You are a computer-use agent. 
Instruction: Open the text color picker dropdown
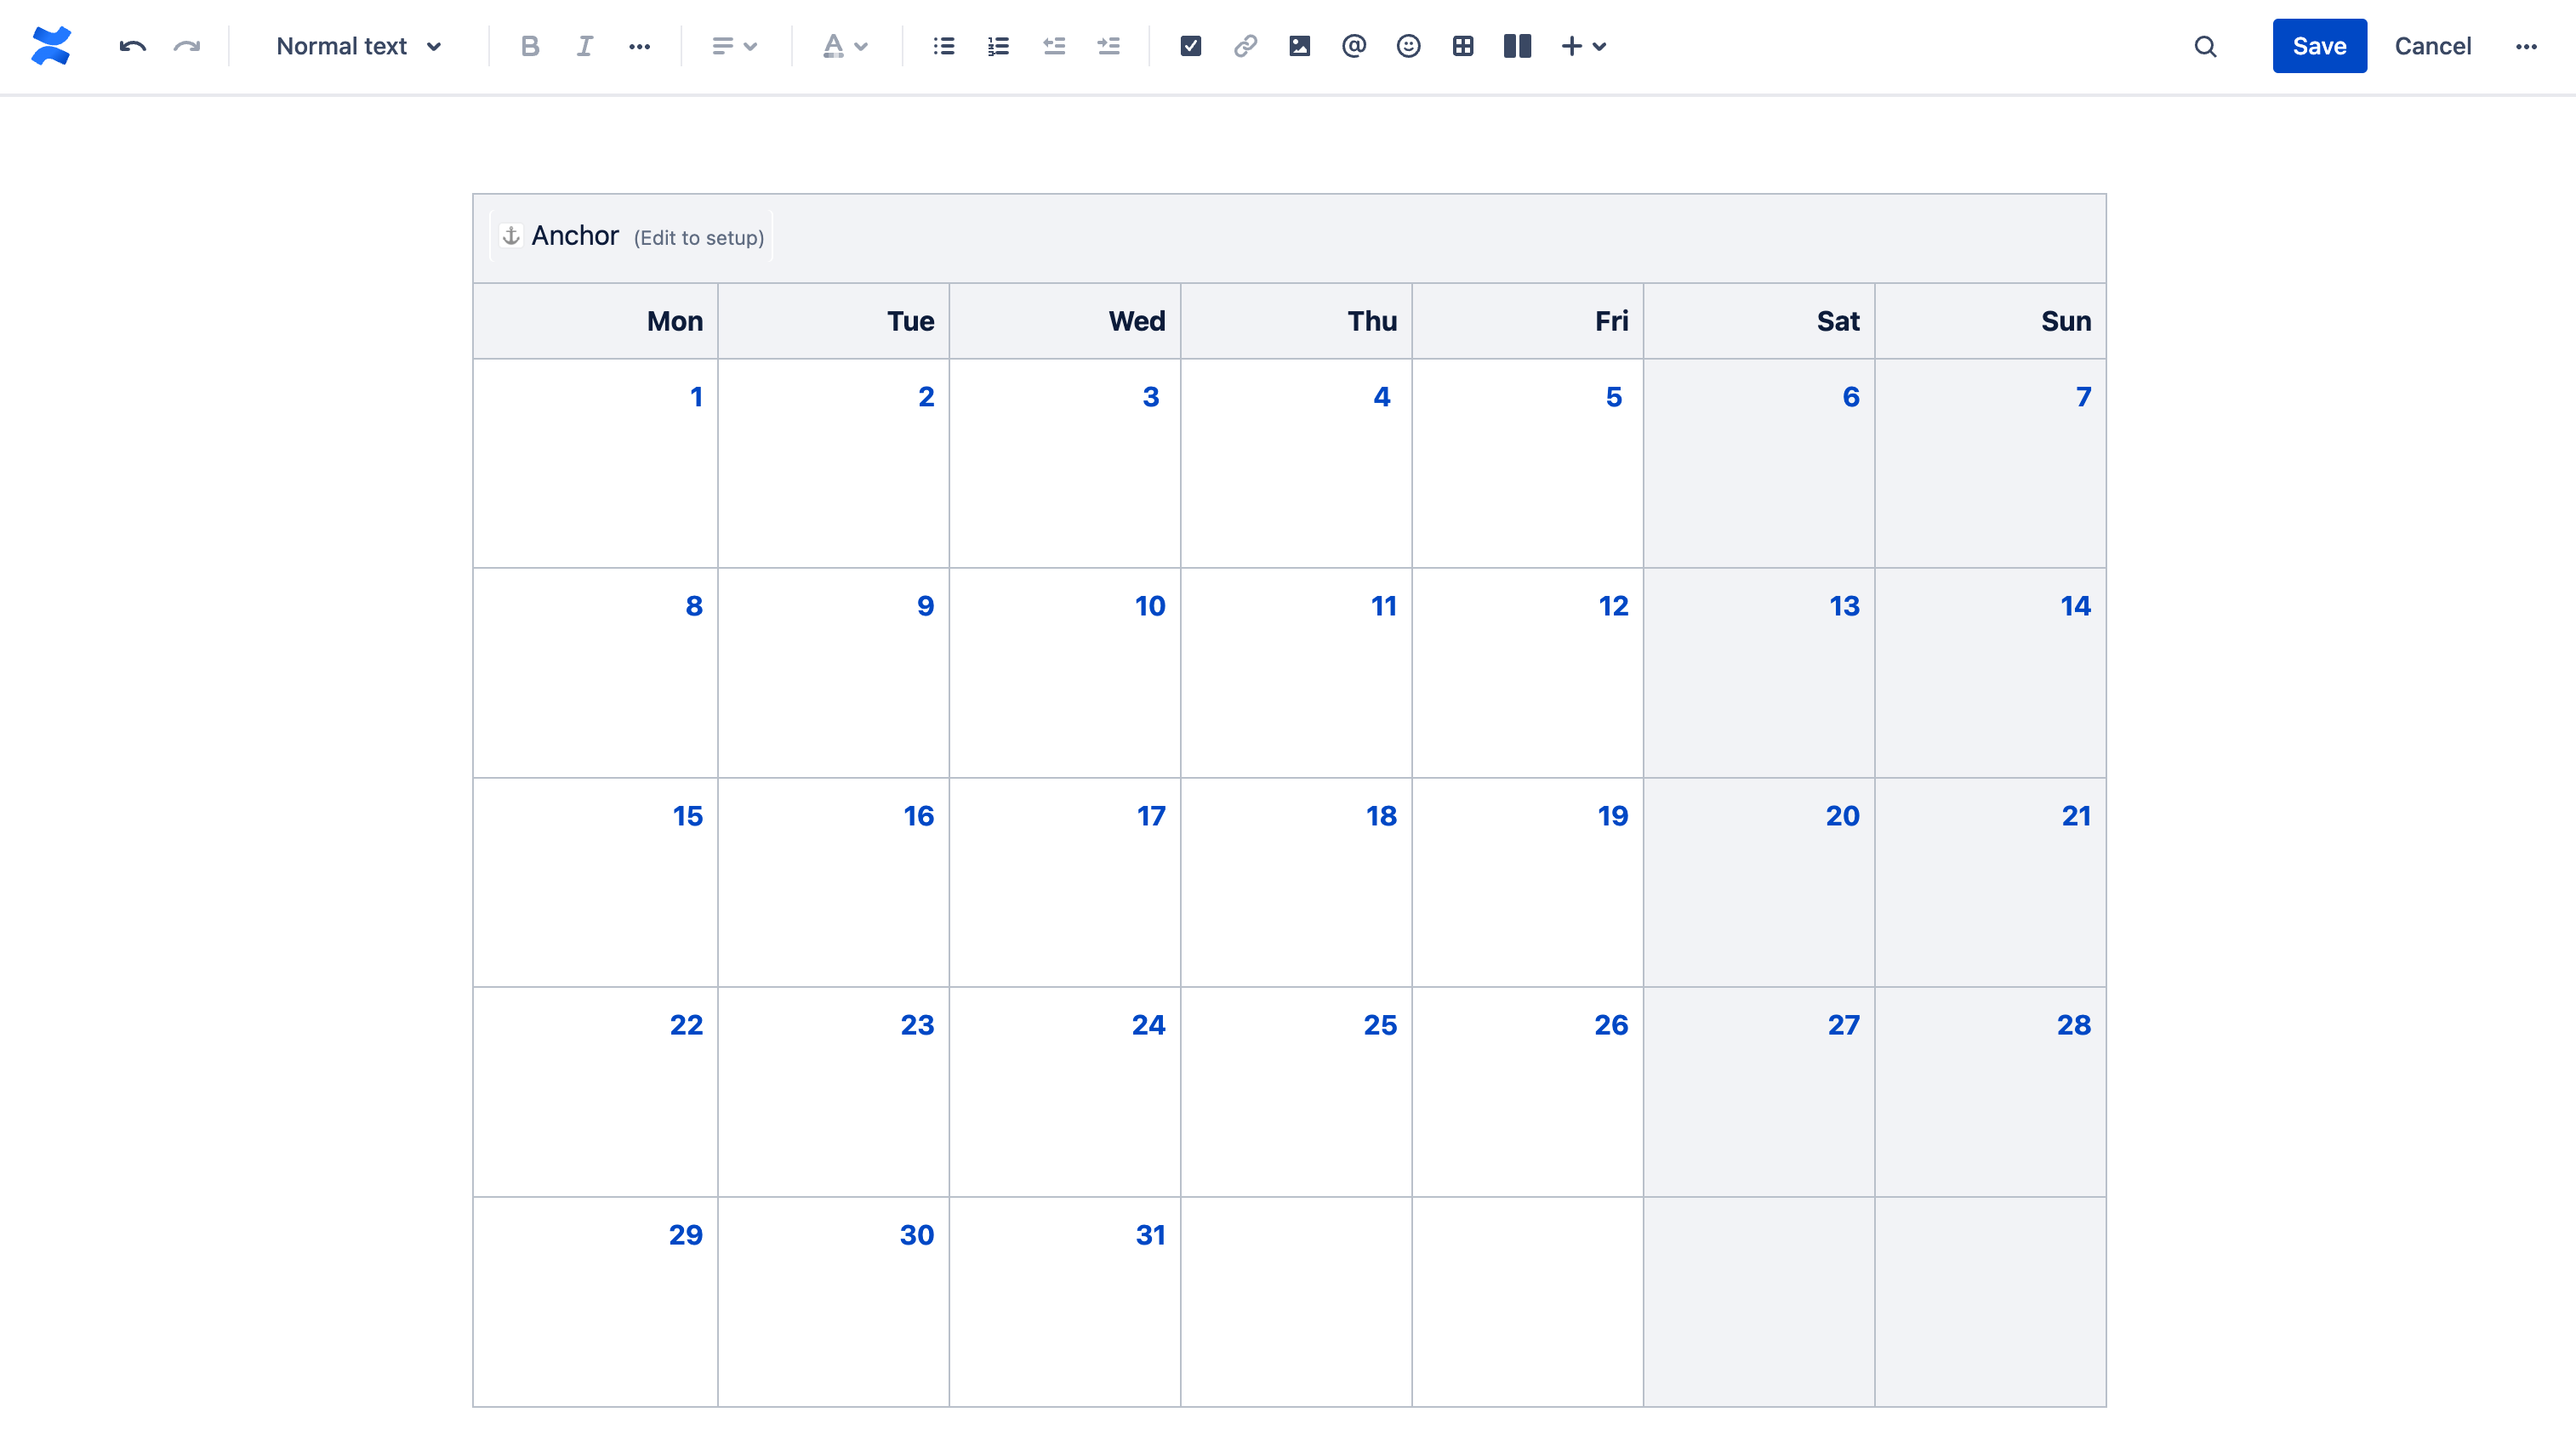click(x=845, y=46)
